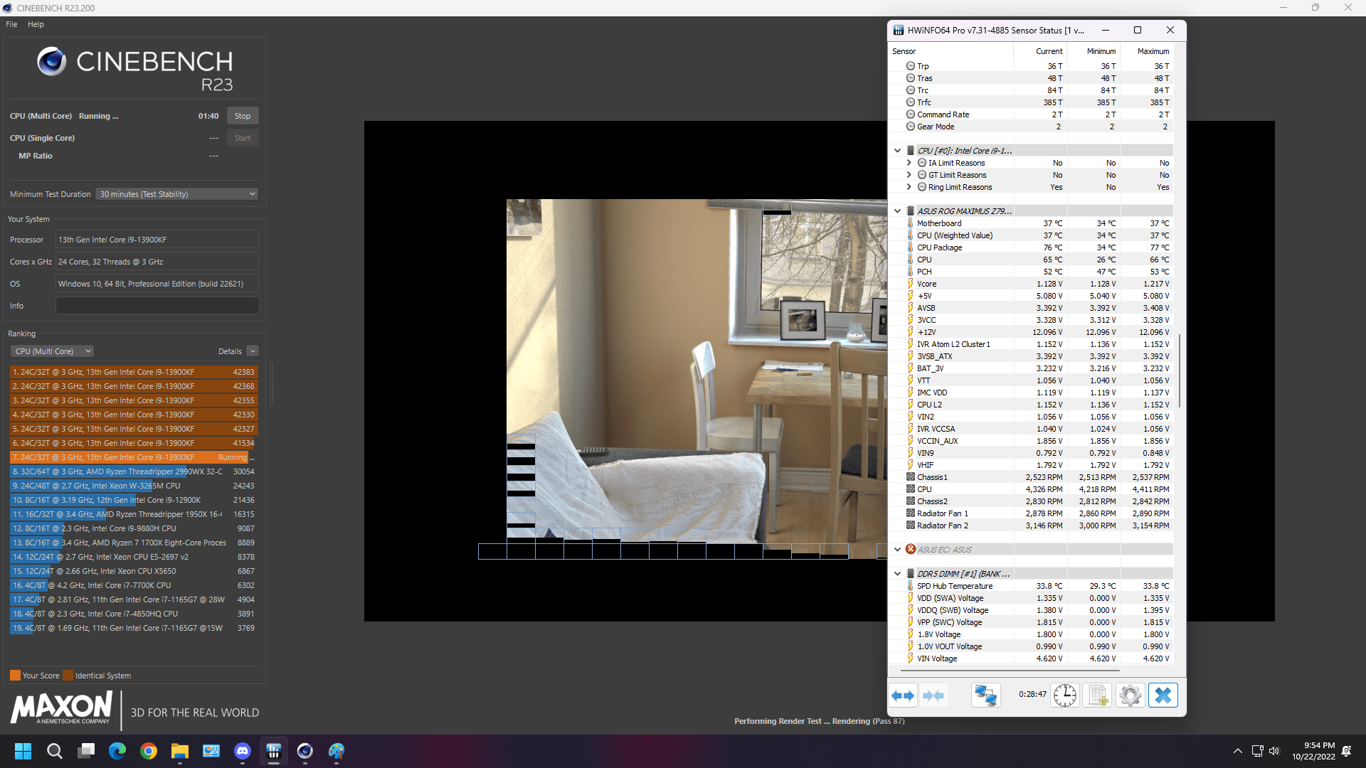Select the SPD Hub Temperature sensor row
The width and height of the screenshot is (1366, 768).
point(1031,586)
